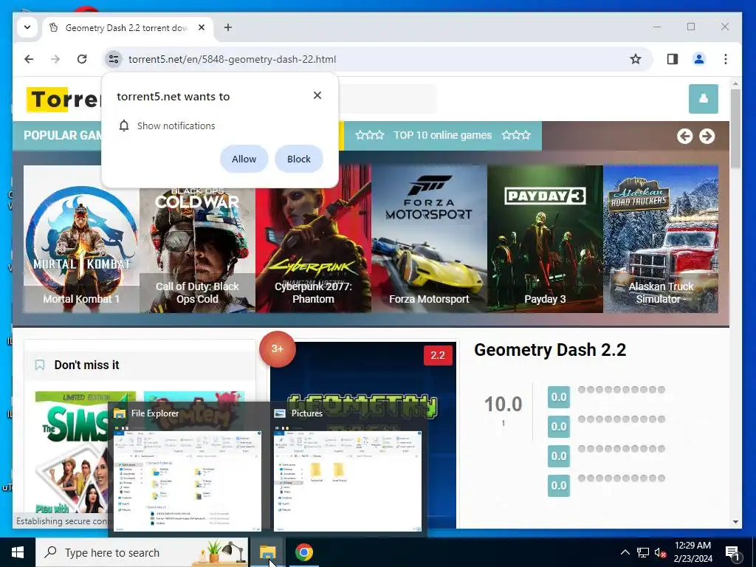Click carousel next arrow
The height and width of the screenshot is (567, 756).
[707, 137]
